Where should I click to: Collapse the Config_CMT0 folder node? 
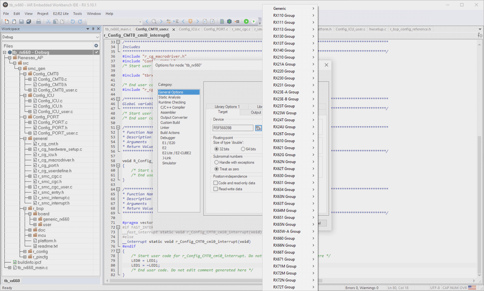[25, 74]
